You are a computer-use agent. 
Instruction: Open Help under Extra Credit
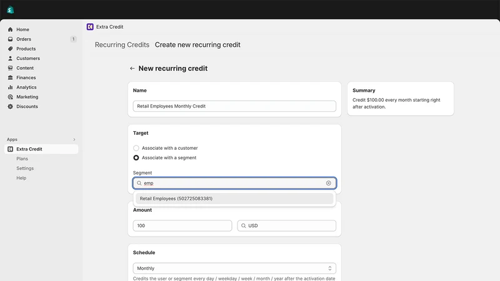point(21,178)
